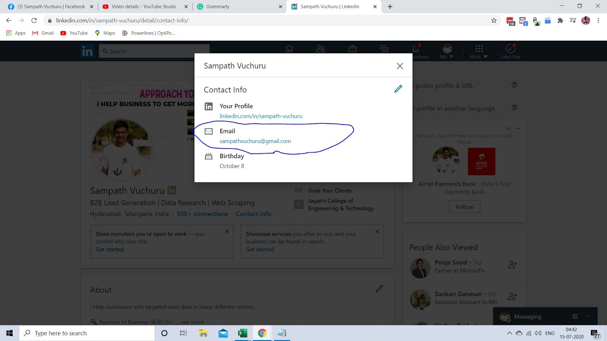
Task: Dismiss the Showcase services card
Action: [377, 232]
